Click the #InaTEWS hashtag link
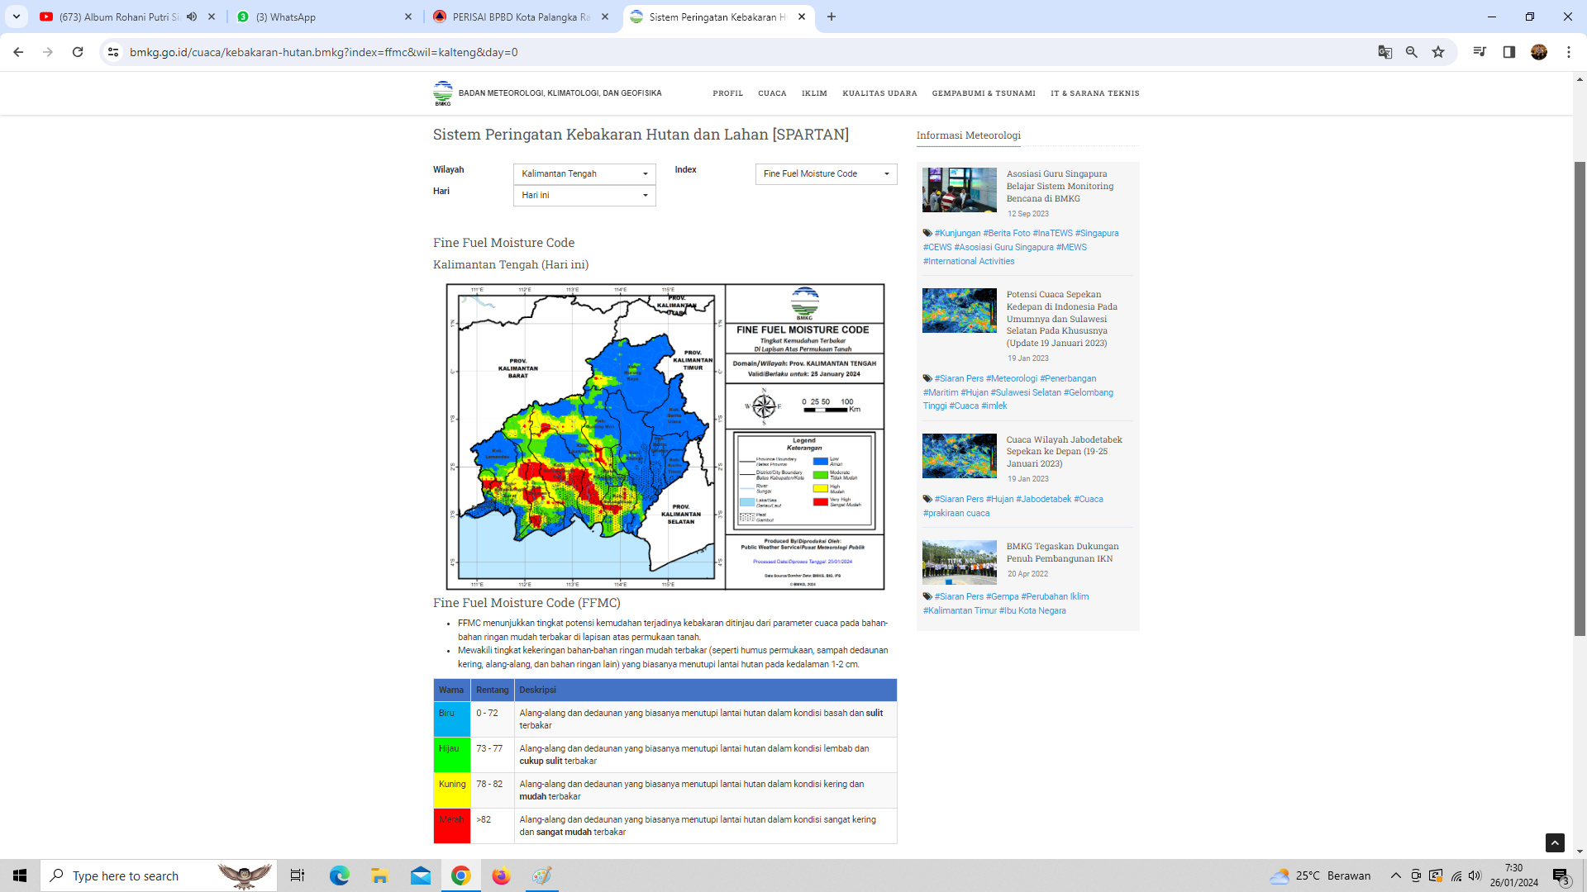Image resolution: width=1587 pixels, height=892 pixels. (1052, 234)
